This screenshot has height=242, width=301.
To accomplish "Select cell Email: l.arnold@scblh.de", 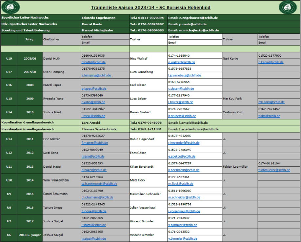I will pos(234,122).
